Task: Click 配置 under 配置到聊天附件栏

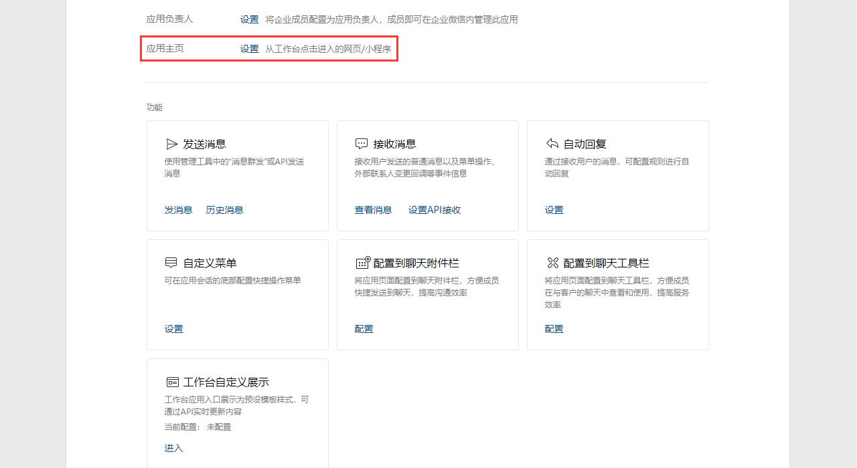Action: (364, 329)
